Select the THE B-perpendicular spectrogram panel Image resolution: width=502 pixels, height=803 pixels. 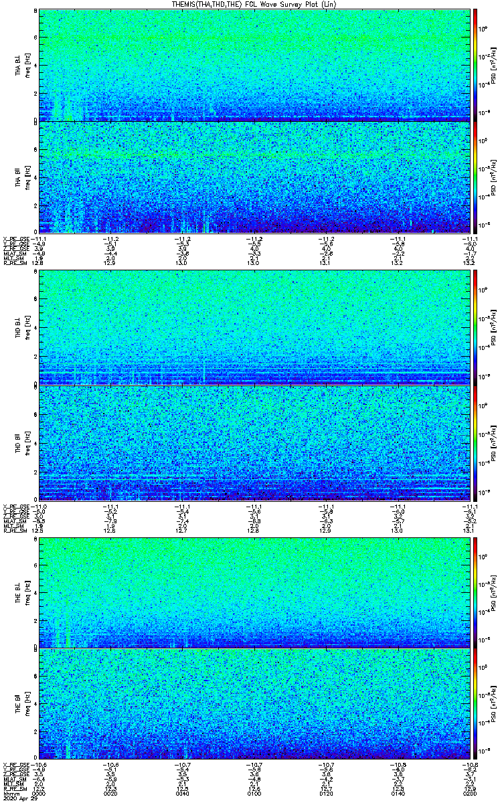[255, 592]
